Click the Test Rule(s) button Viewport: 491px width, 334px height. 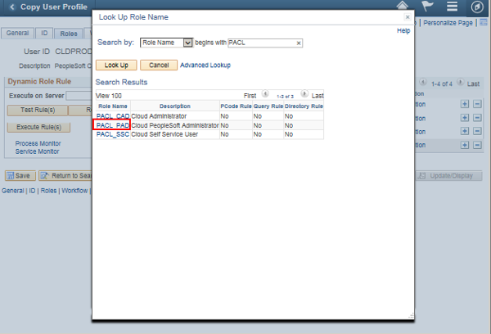tap(38, 110)
